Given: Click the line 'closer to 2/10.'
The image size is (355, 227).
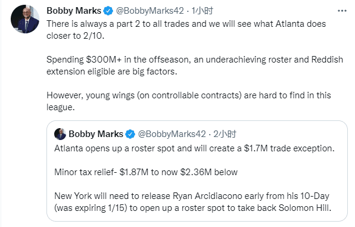Looking at the screenshot, I should coord(76,36).
